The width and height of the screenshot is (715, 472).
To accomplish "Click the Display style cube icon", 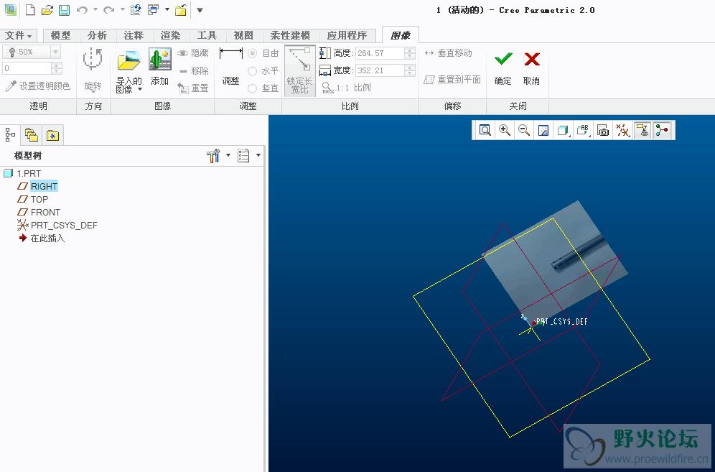I will [563, 131].
